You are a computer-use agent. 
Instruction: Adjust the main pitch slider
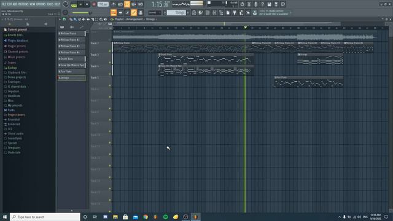[x=81, y=12]
